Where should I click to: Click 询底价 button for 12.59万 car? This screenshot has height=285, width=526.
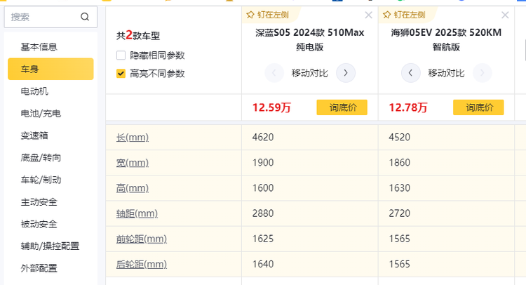[342, 107]
